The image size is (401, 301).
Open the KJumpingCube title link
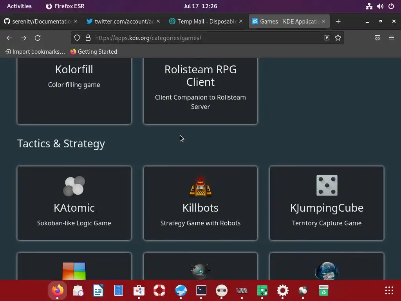point(327,208)
